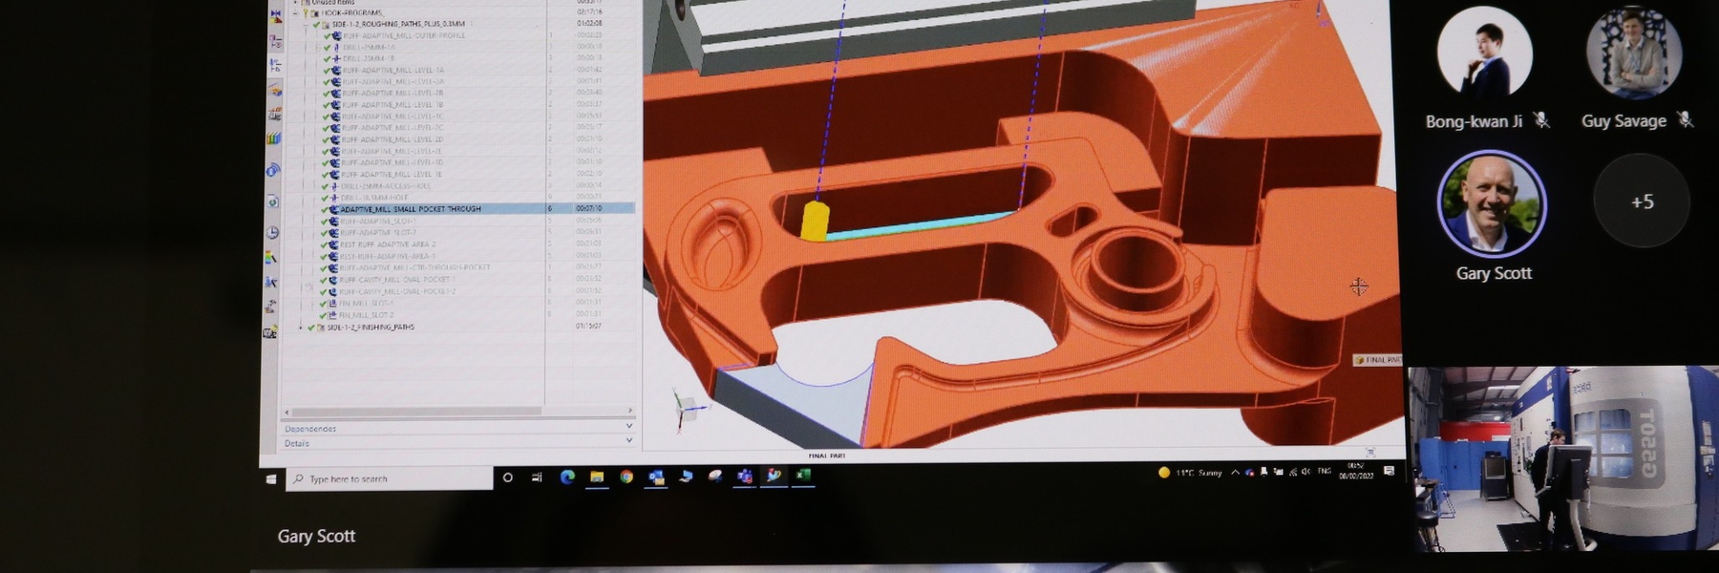Open Microsoft Teams from taskbar

pos(744,476)
